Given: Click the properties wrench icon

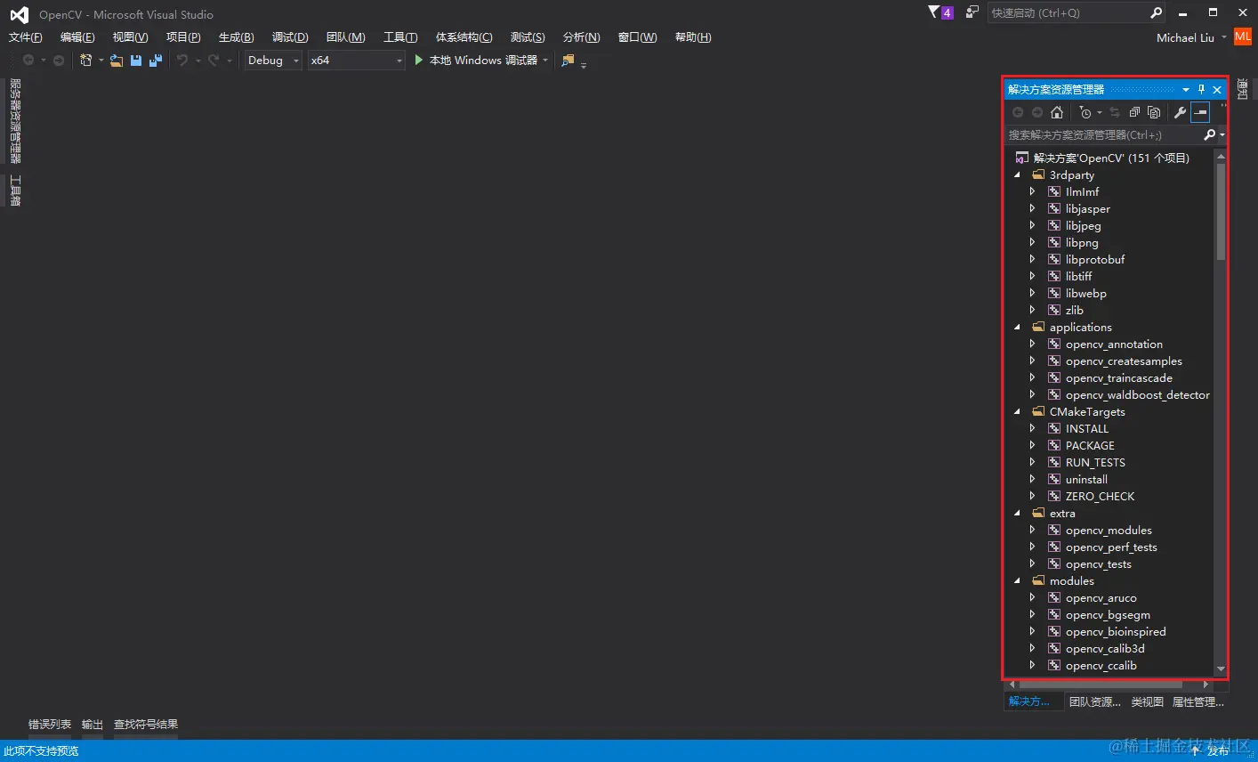Looking at the screenshot, I should coord(1180,112).
